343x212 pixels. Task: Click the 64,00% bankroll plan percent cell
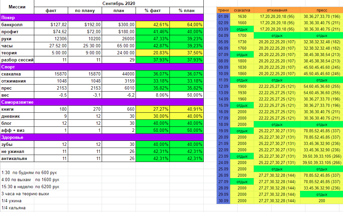pos(187,25)
